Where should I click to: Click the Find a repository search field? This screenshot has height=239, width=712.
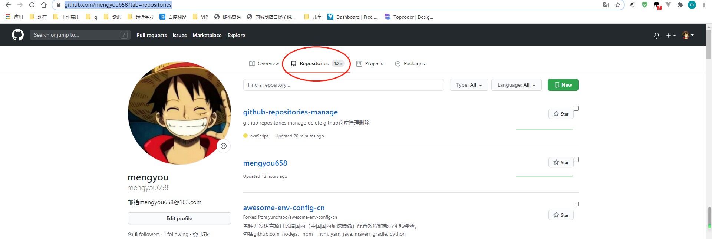[343, 85]
